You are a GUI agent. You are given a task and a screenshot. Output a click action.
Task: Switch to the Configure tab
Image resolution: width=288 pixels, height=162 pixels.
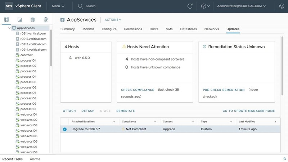click(109, 29)
